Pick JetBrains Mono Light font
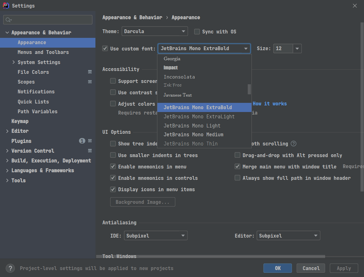This screenshot has height=277, width=364. [x=204, y=126]
